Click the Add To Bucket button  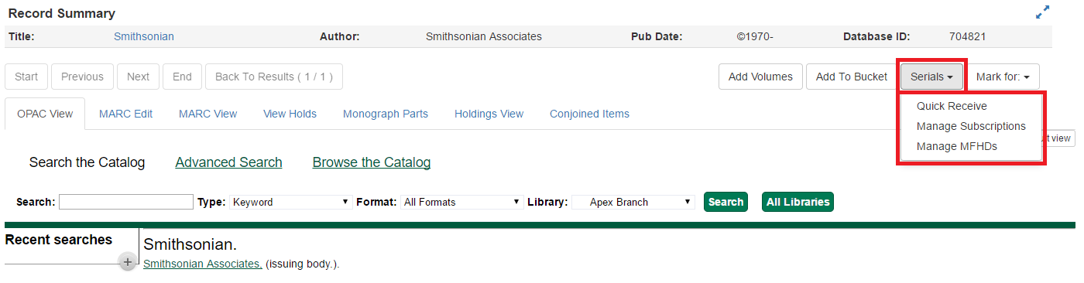point(852,77)
